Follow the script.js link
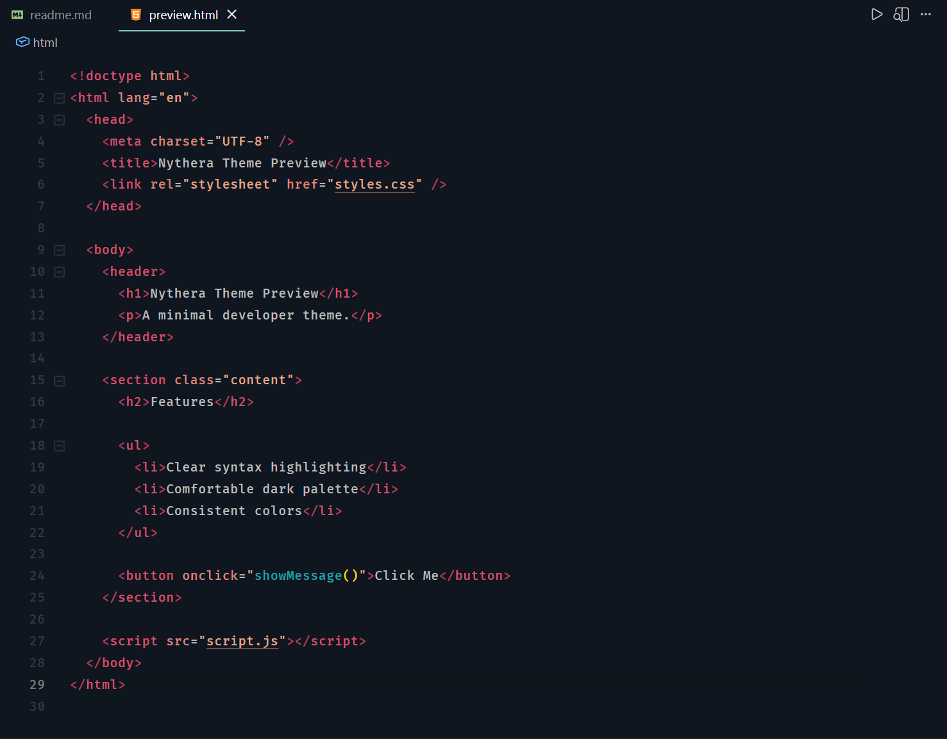 coord(242,641)
